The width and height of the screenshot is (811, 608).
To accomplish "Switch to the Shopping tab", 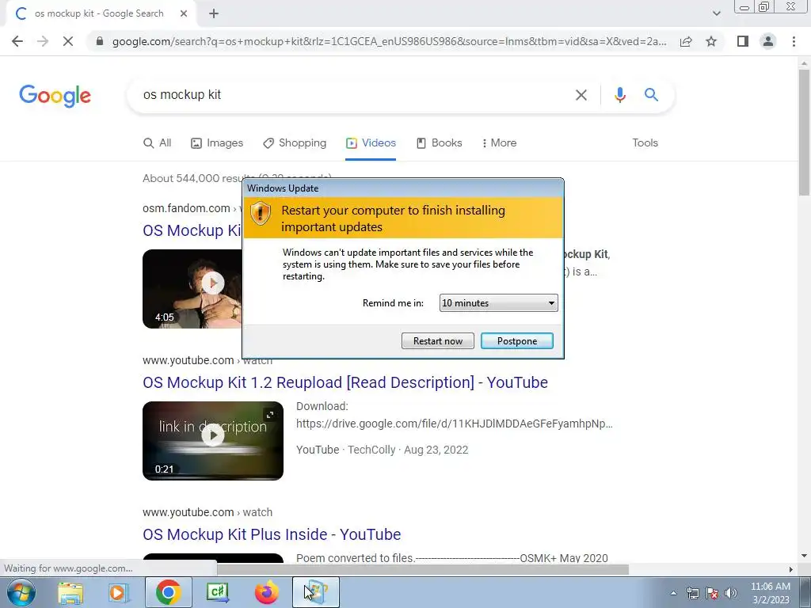I will coord(295,143).
